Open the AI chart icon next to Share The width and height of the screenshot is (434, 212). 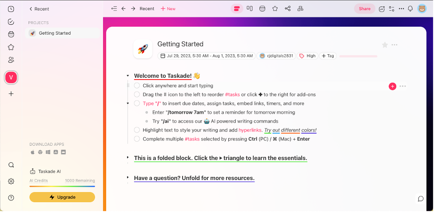point(382,9)
